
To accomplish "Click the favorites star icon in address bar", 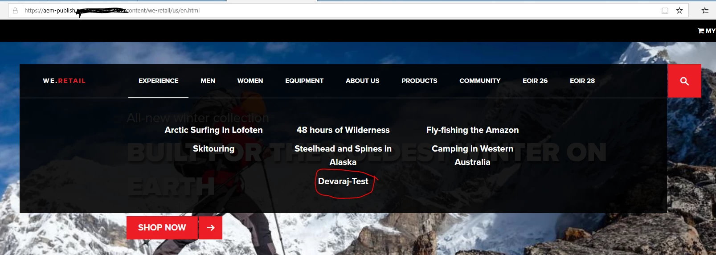I will [x=679, y=11].
